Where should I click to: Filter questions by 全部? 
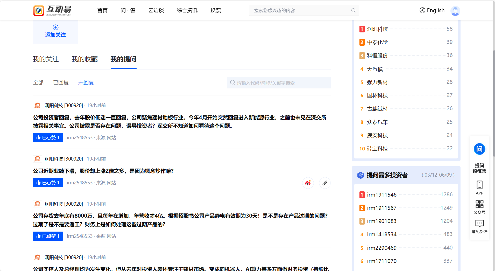[38, 82]
